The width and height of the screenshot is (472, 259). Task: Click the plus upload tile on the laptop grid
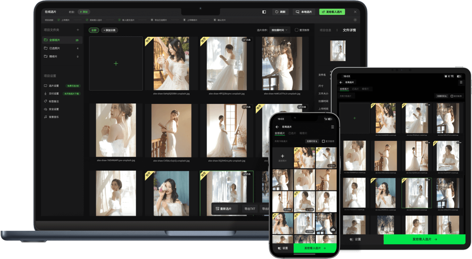click(116, 64)
